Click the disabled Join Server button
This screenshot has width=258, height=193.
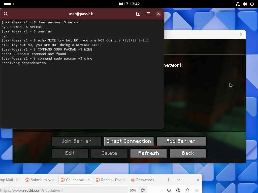(77, 141)
